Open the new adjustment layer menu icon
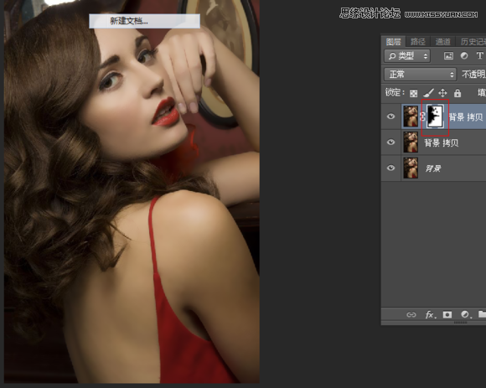 coord(465,314)
